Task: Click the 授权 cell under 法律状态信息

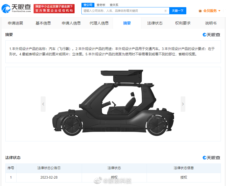Action: click(x=184, y=178)
